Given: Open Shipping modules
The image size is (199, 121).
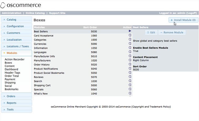Looking at the screenshot, I should point(10,83).
